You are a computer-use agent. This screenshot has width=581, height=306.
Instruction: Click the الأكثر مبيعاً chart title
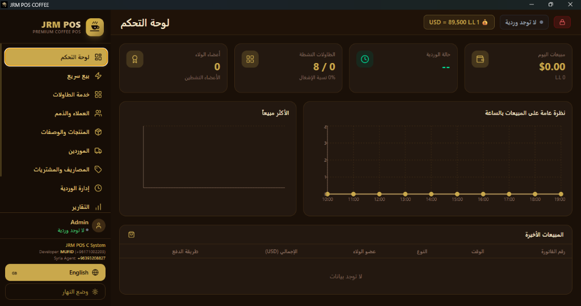click(x=275, y=113)
